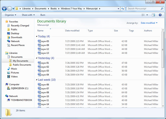Open Recently Changed in Favorites
Image resolution: width=166 pixels, height=119 pixels.
click(x=20, y=25)
